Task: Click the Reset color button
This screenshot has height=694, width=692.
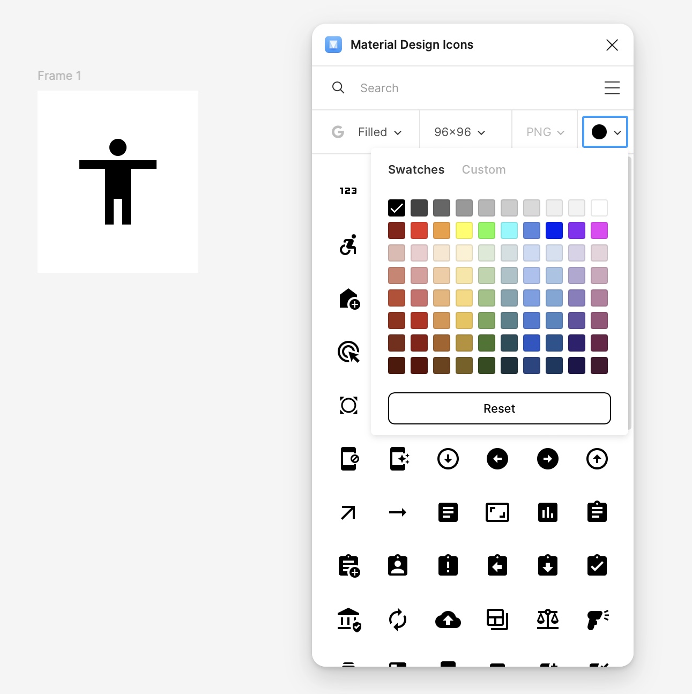Action: coord(500,408)
